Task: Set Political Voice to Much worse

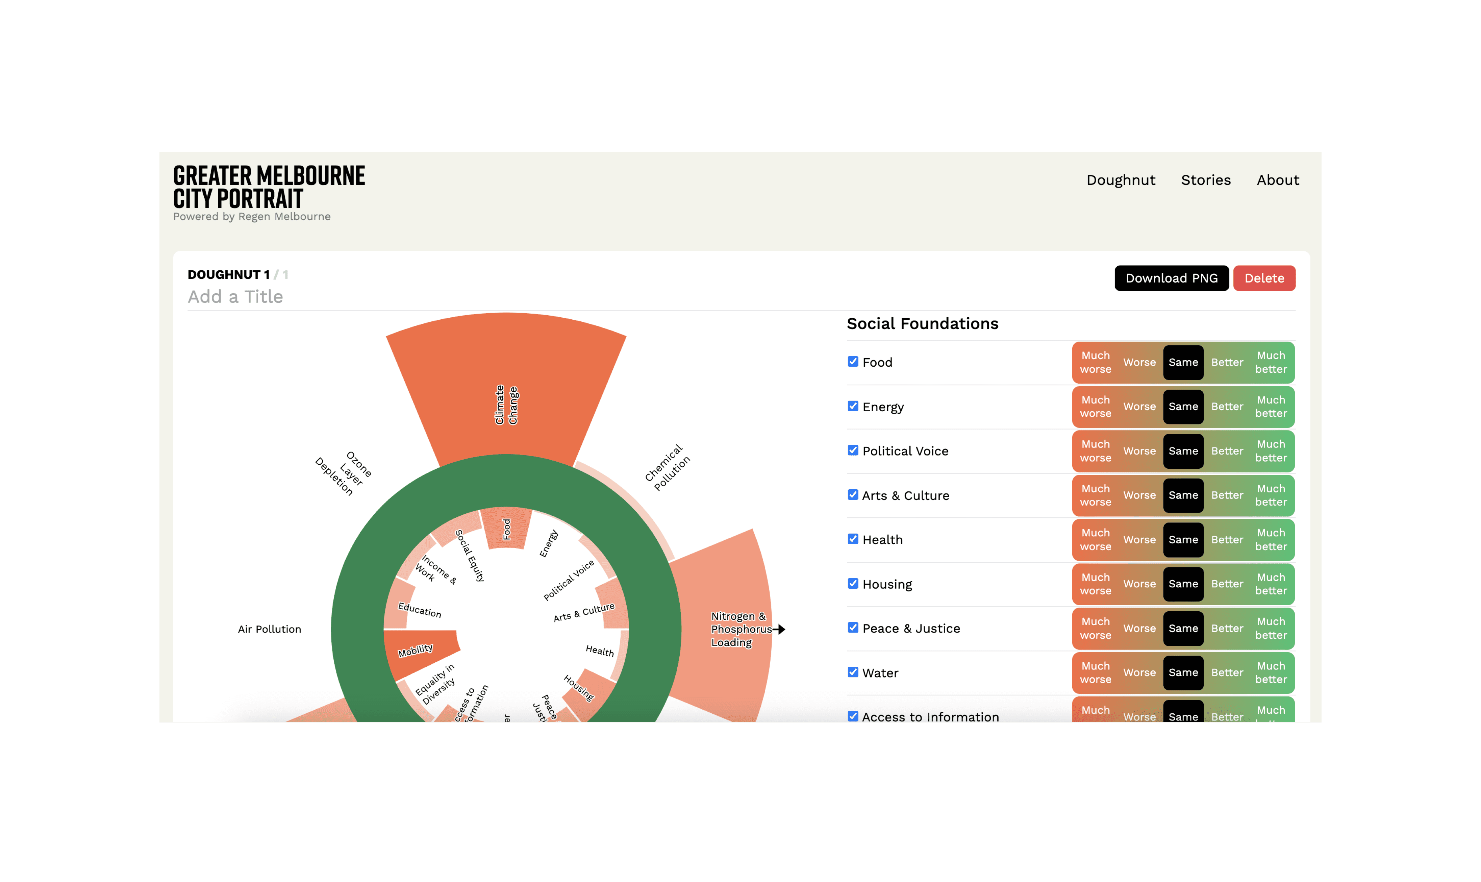Action: click(x=1096, y=451)
